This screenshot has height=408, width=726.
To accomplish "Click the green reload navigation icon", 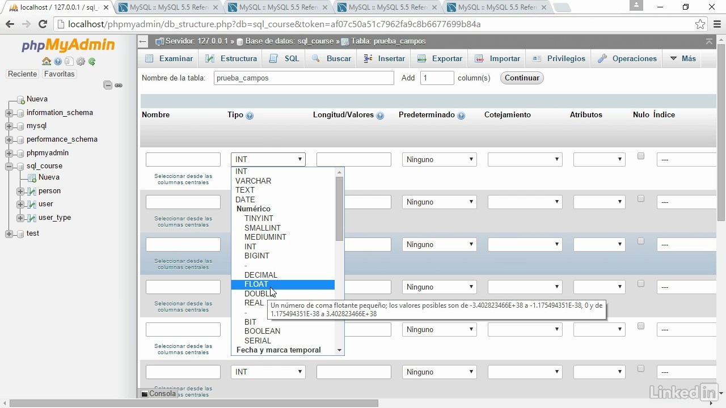I will pyautogui.click(x=92, y=61).
